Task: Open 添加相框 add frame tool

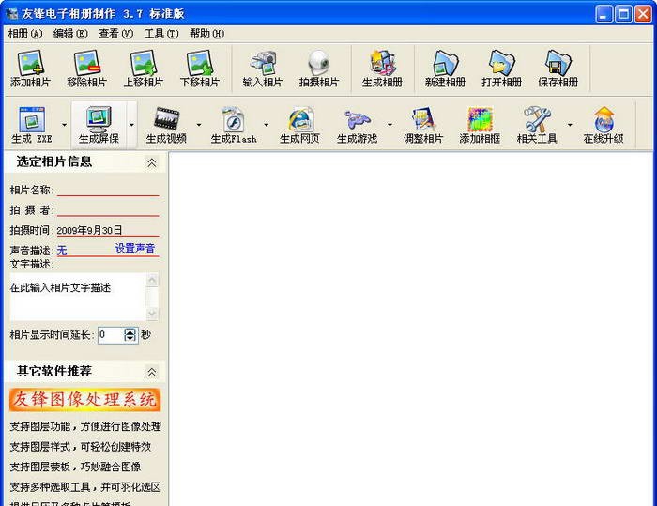Action: coord(480,125)
